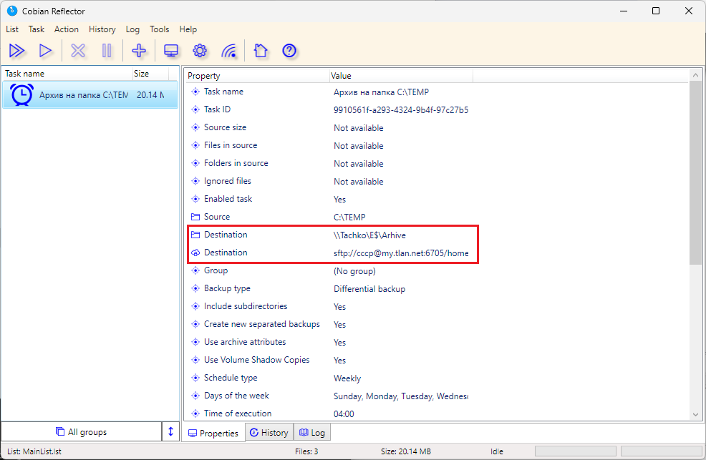Image resolution: width=706 pixels, height=460 pixels.
Task: Open the List menu
Action: click(12, 29)
